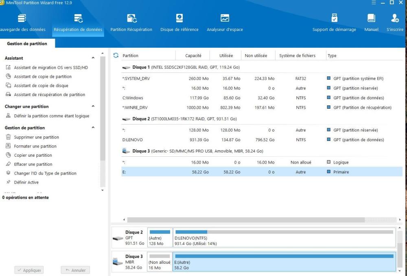Collapse the Gestion de partition section

93,128
